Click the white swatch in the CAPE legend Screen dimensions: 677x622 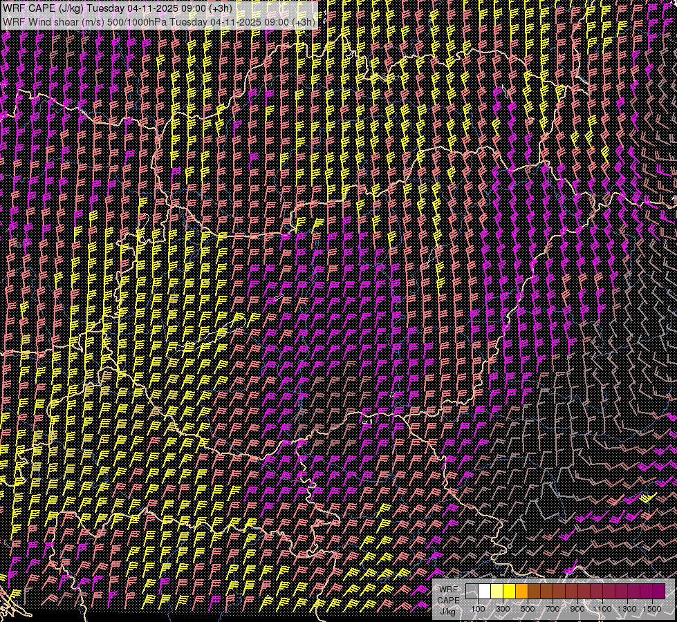click(x=484, y=592)
